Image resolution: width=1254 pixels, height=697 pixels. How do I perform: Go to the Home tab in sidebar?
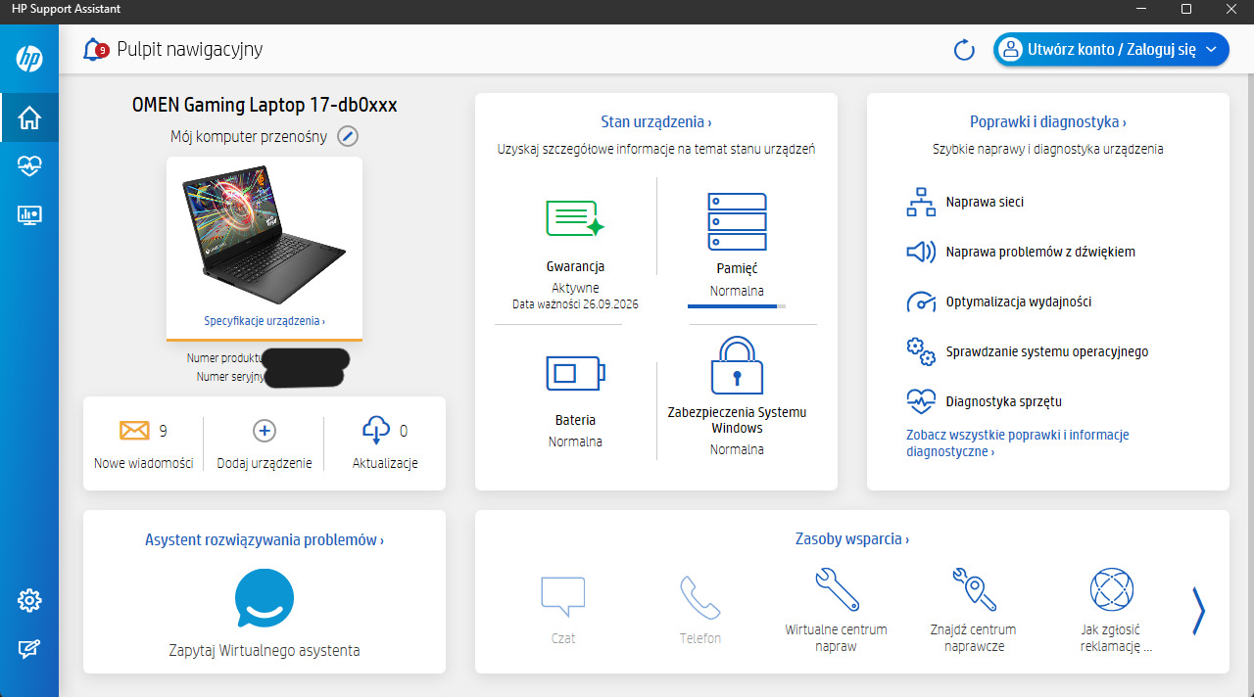coord(29,117)
